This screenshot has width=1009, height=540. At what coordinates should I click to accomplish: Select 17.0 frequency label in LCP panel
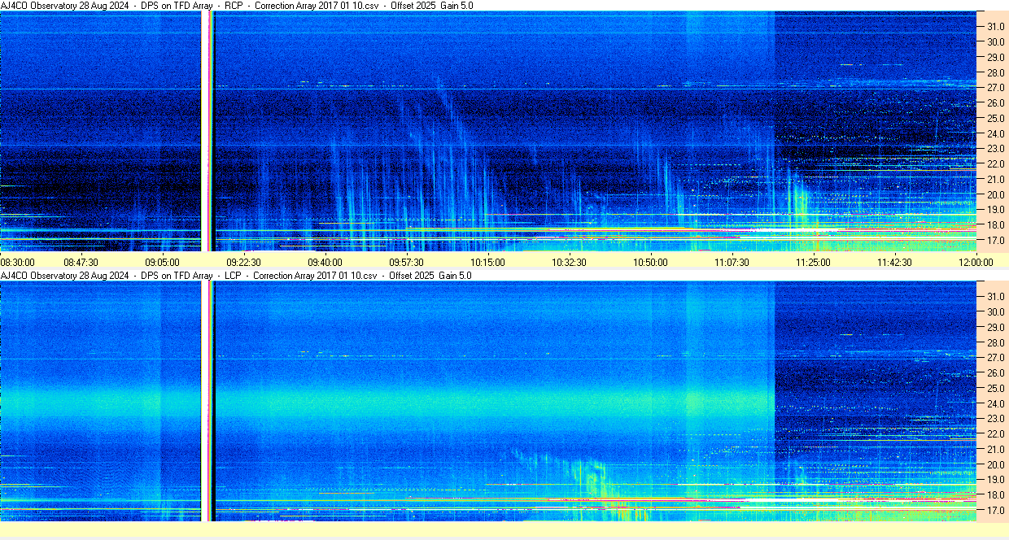pos(995,511)
